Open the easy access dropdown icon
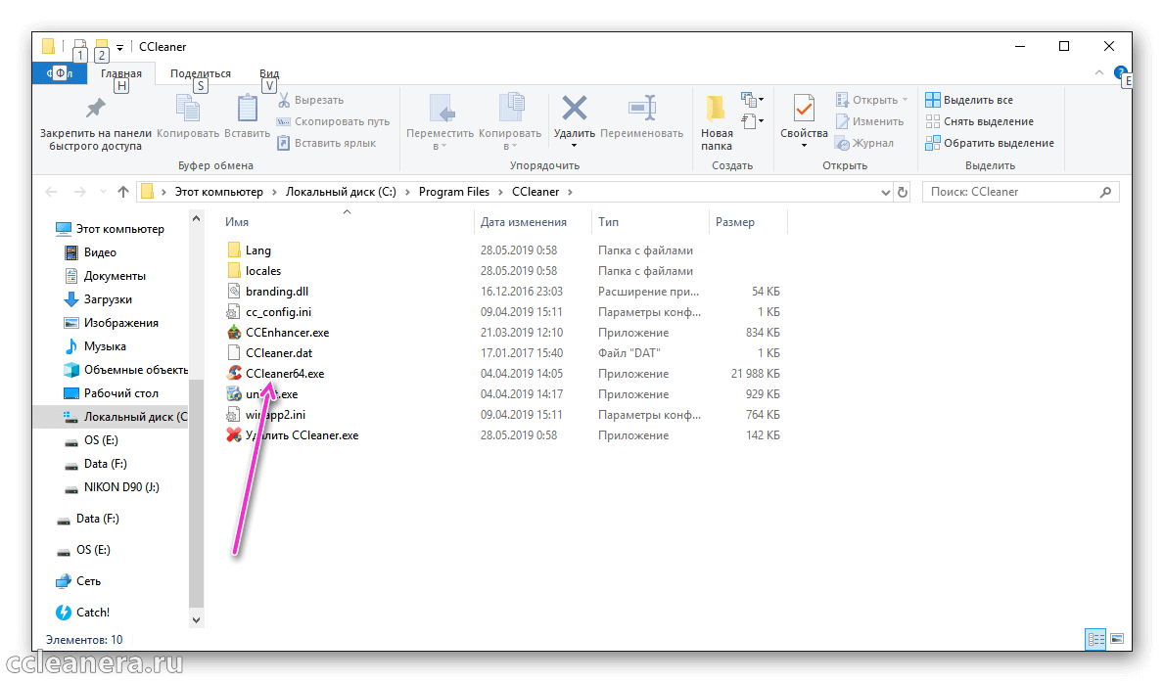The height and width of the screenshot is (683, 1164). pos(752,121)
